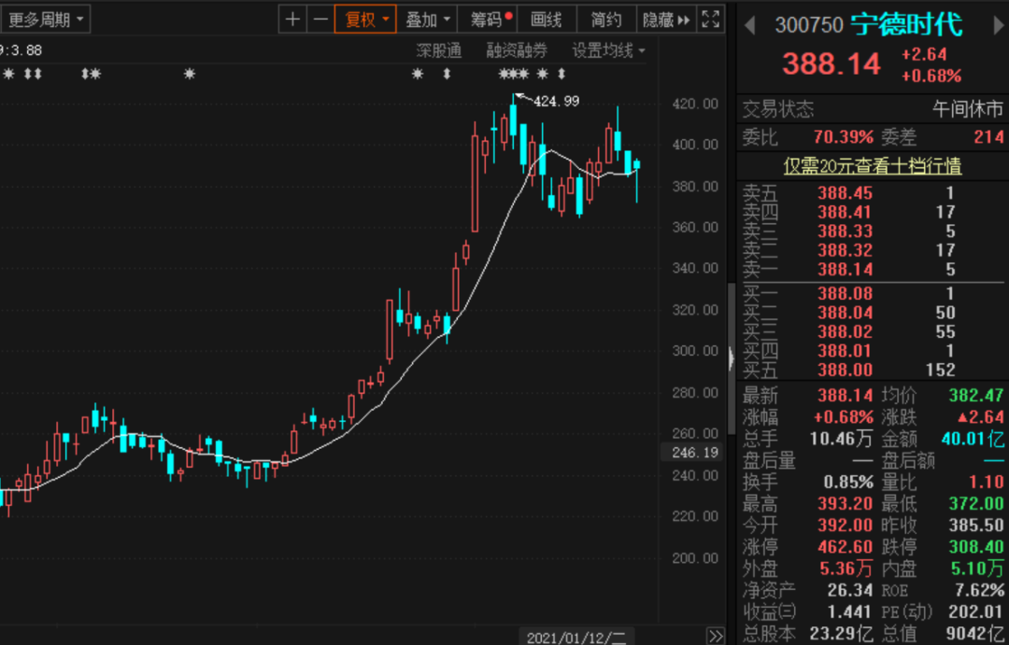Open 筹码 chip distribution

488,20
